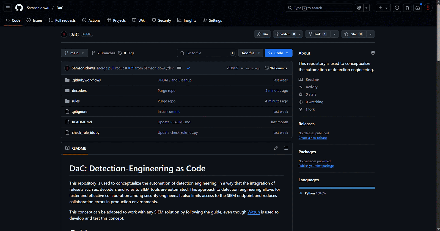Open the rules folder
The width and height of the screenshot is (440, 231).
click(x=76, y=101)
